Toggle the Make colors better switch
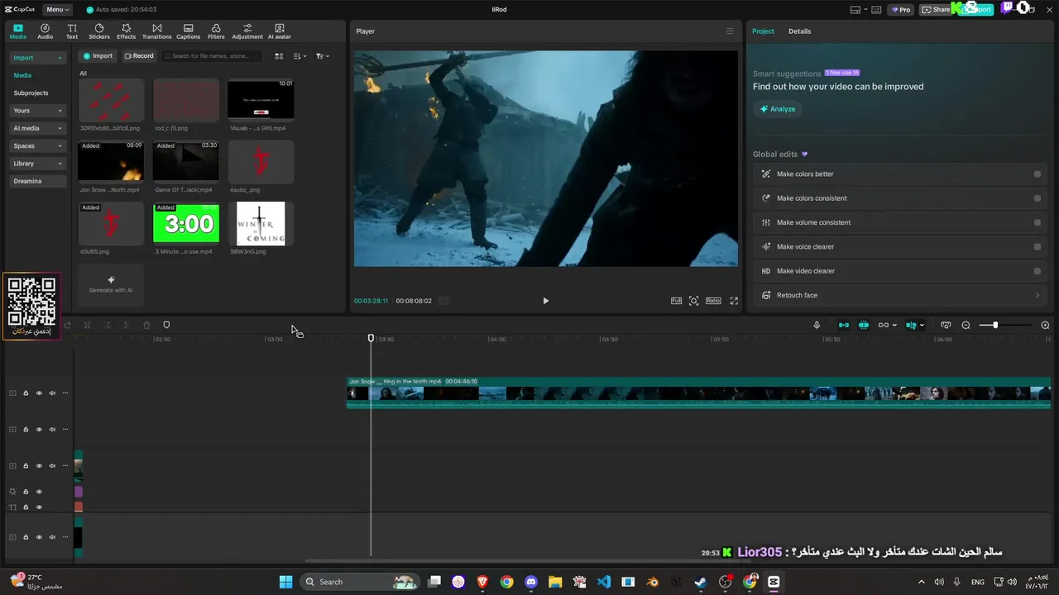The height and width of the screenshot is (595, 1059). pyautogui.click(x=1037, y=174)
